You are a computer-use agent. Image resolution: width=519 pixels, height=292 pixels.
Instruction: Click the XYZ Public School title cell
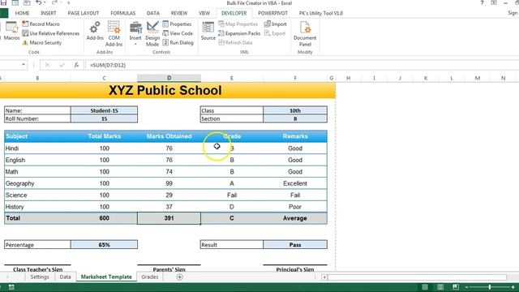tap(165, 90)
